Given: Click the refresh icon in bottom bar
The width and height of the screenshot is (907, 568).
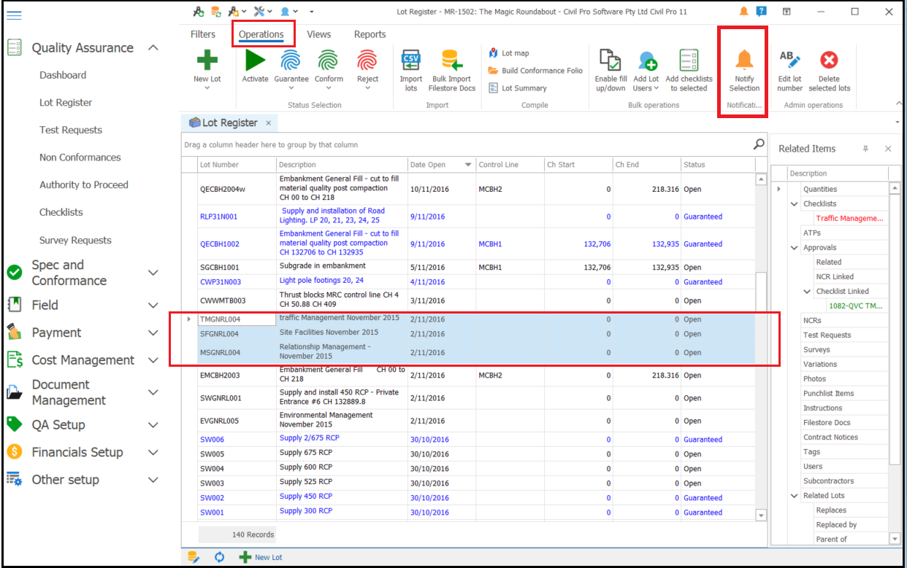Looking at the screenshot, I should tap(219, 557).
